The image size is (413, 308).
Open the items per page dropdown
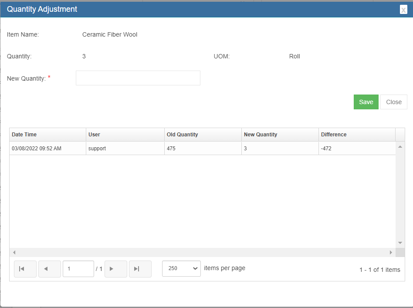click(181, 268)
